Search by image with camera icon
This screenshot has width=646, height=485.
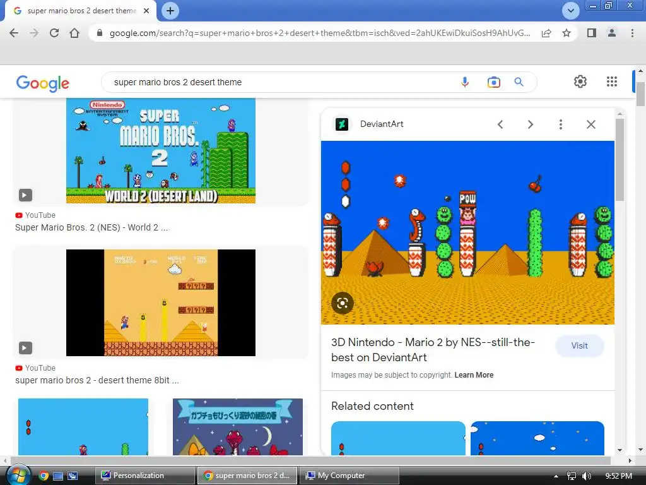[493, 82]
